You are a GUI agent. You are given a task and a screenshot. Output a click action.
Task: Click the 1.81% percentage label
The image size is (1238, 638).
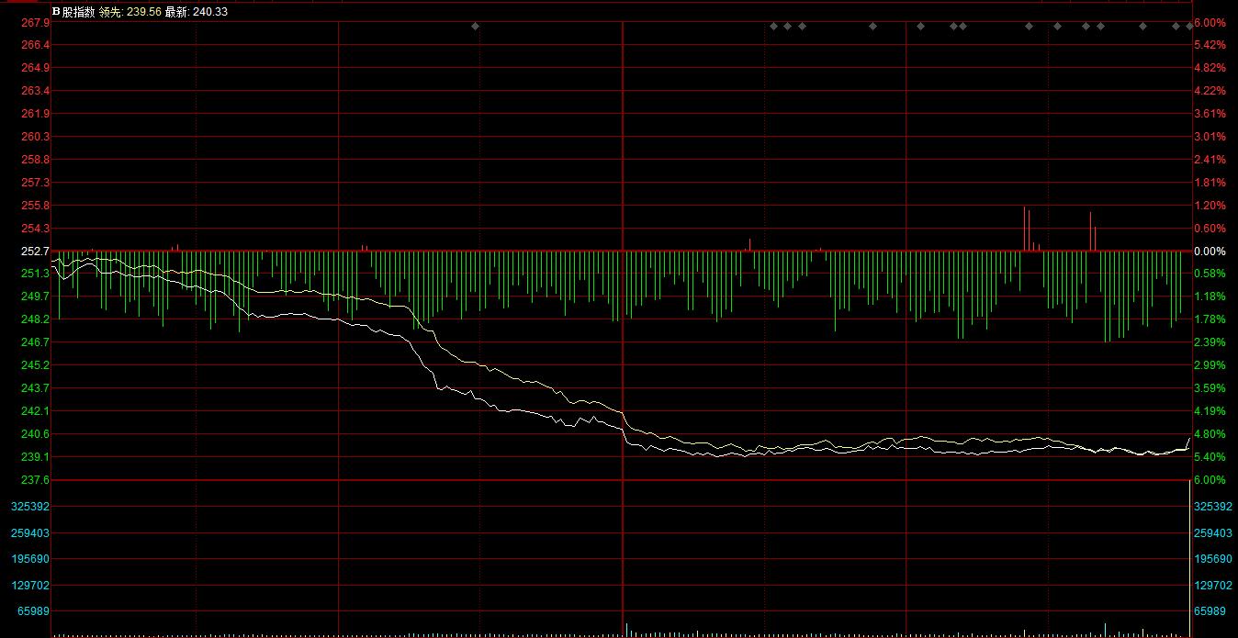1210,183
